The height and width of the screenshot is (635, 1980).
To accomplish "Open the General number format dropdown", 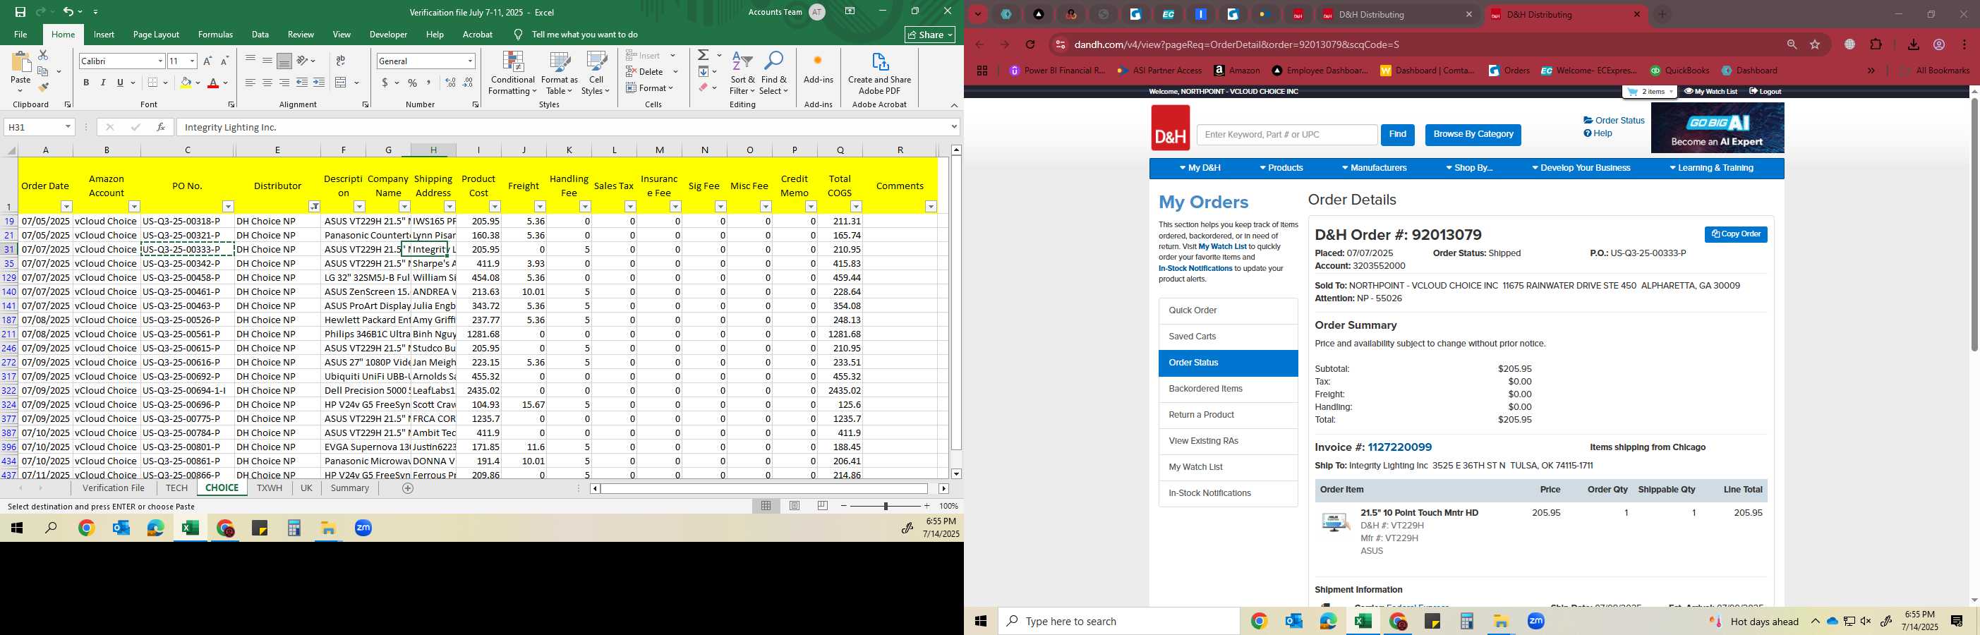I will point(470,61).
